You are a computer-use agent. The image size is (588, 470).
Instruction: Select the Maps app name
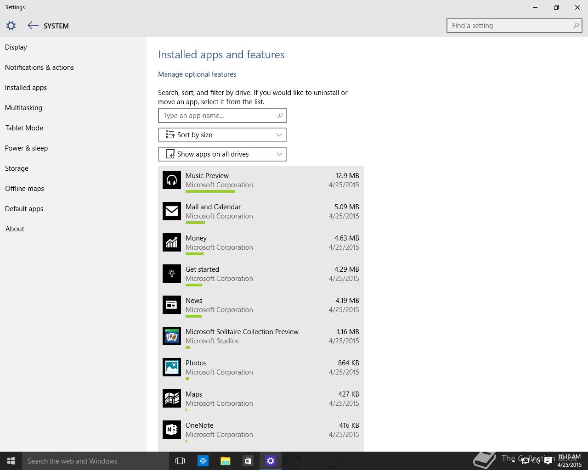194,394
